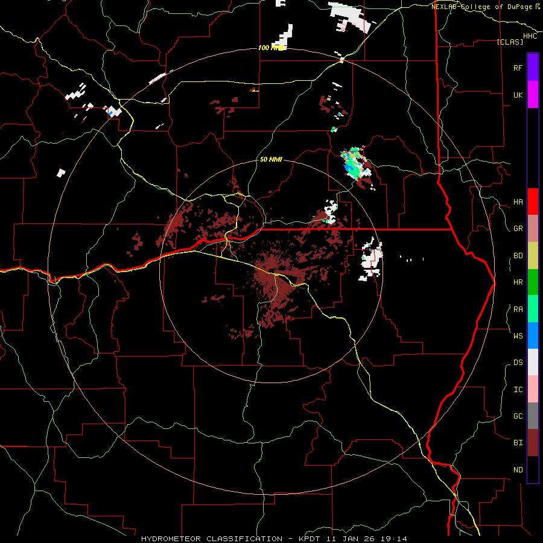Select the GR legend color block
543x543 pixels.
(533, 229)
